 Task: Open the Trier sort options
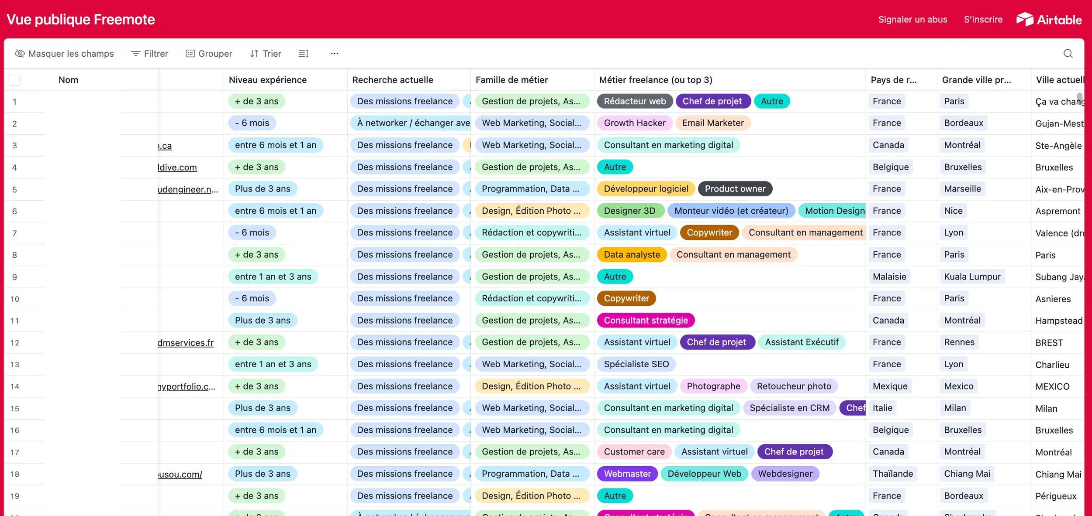(x=266, y=54)
